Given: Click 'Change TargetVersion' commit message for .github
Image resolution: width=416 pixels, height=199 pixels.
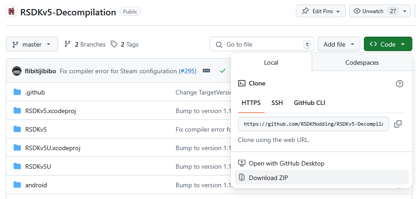Looking at the screenshot, I should point(204,92).
